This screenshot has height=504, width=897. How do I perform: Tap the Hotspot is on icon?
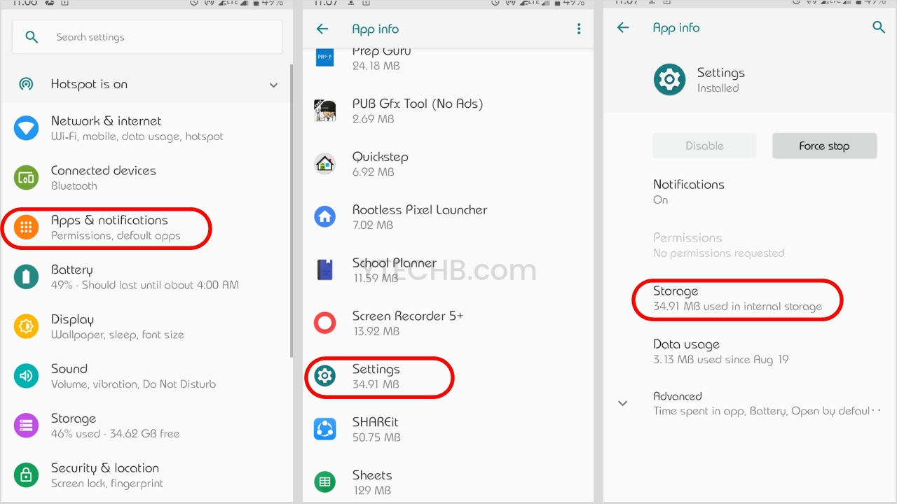click(26, 85)
